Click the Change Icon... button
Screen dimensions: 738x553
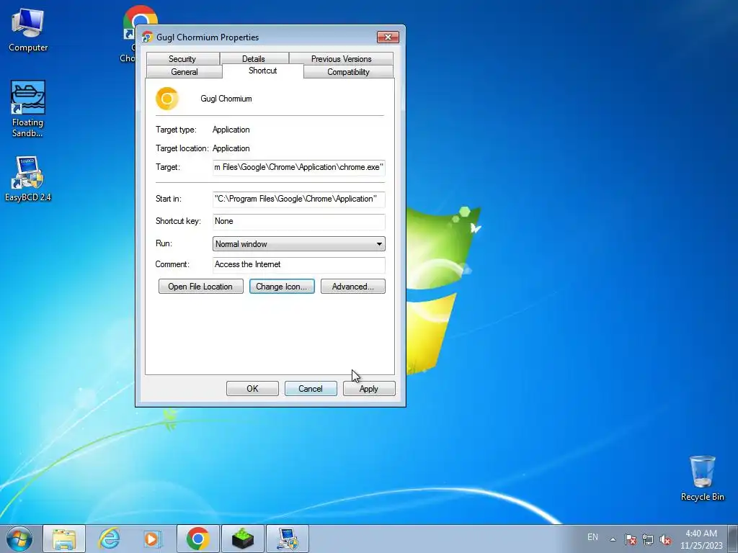(x=282, y=287)
